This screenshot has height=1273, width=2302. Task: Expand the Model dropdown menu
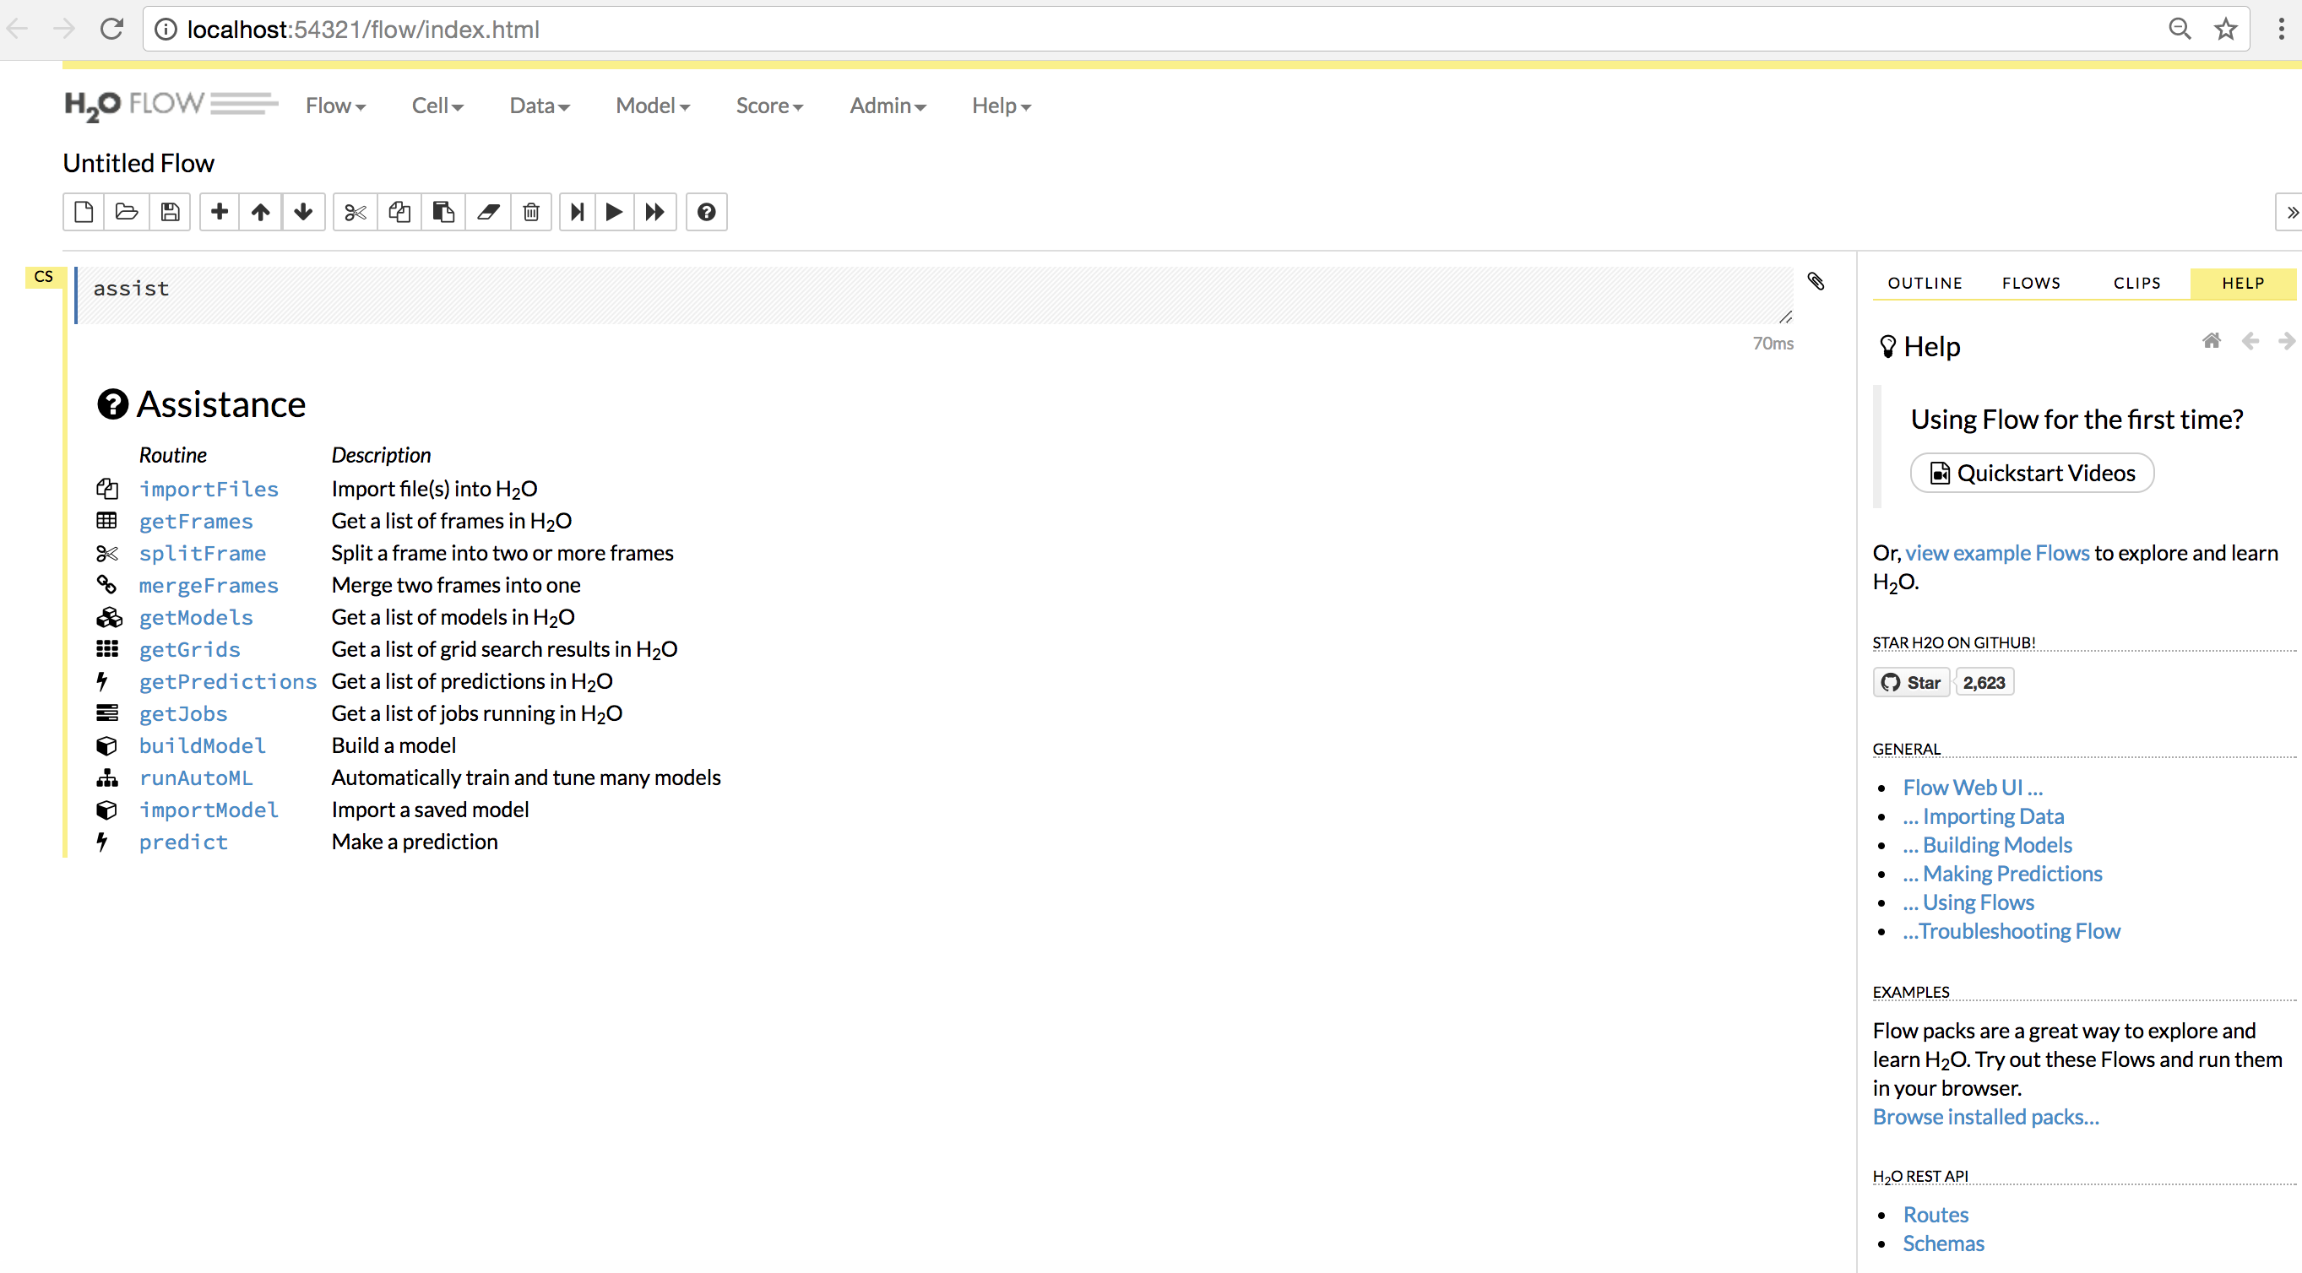[x=653, y=106]
